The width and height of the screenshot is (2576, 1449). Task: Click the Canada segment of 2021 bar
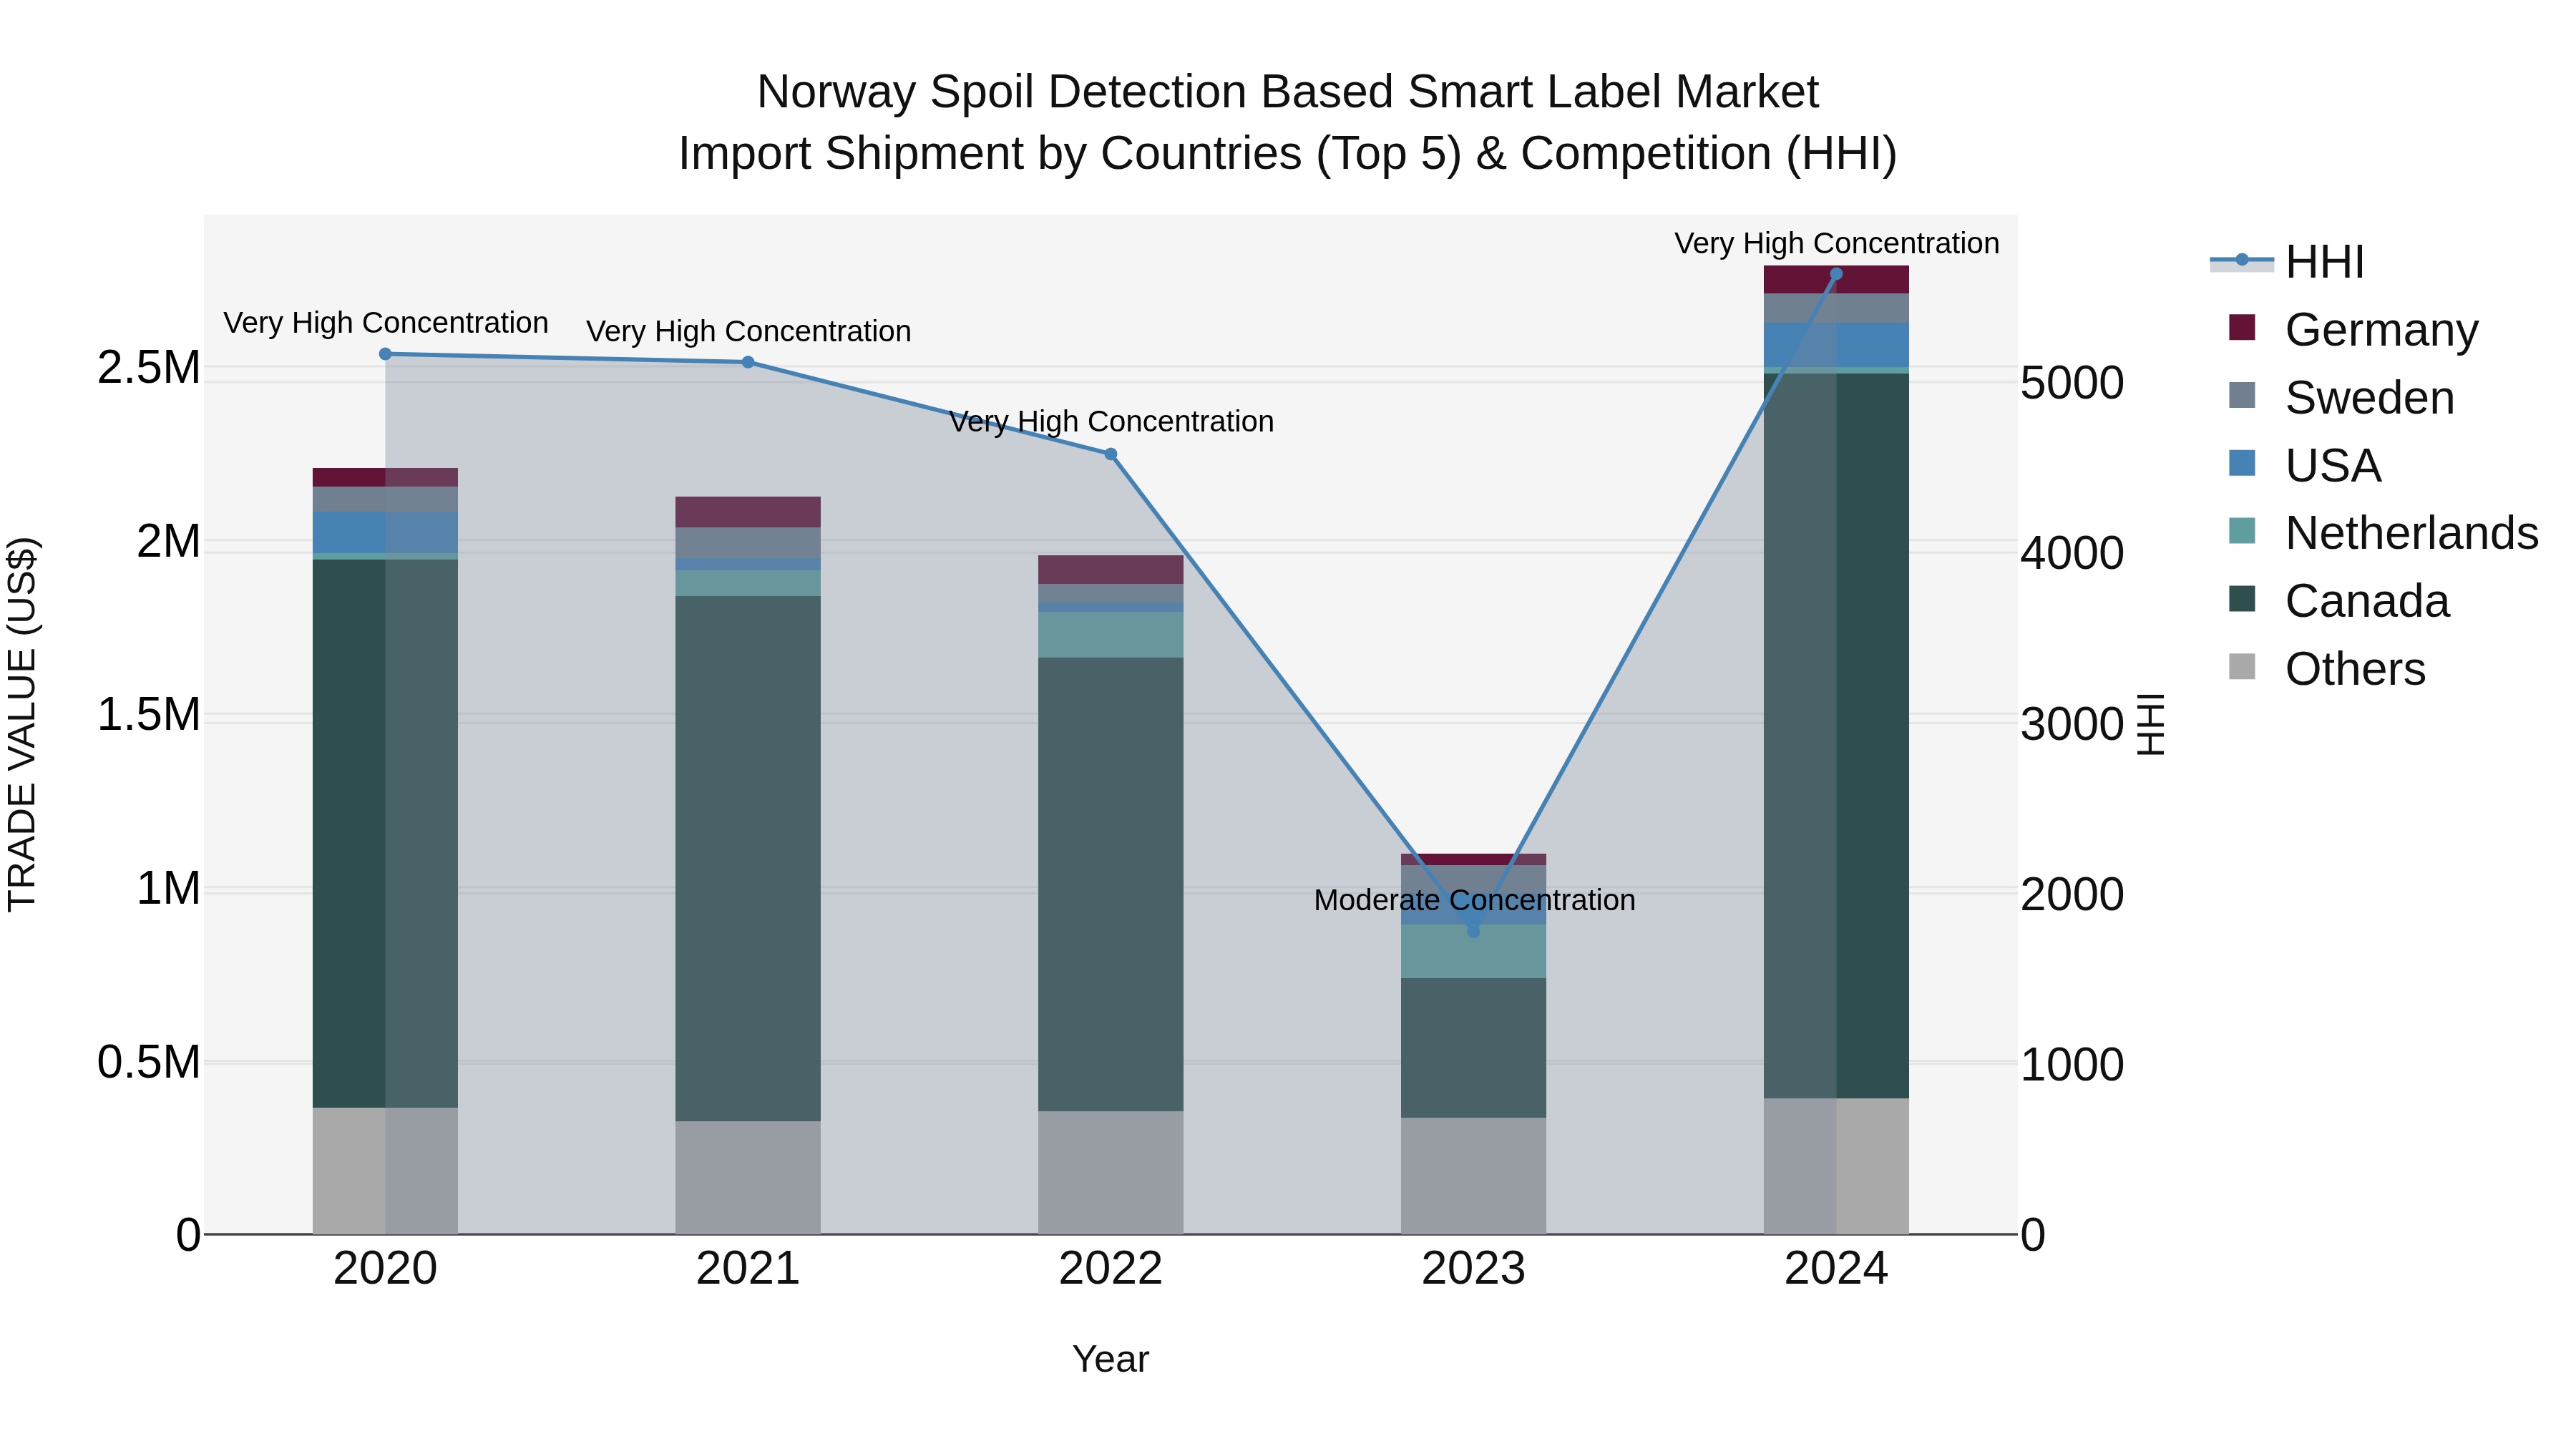748,858
